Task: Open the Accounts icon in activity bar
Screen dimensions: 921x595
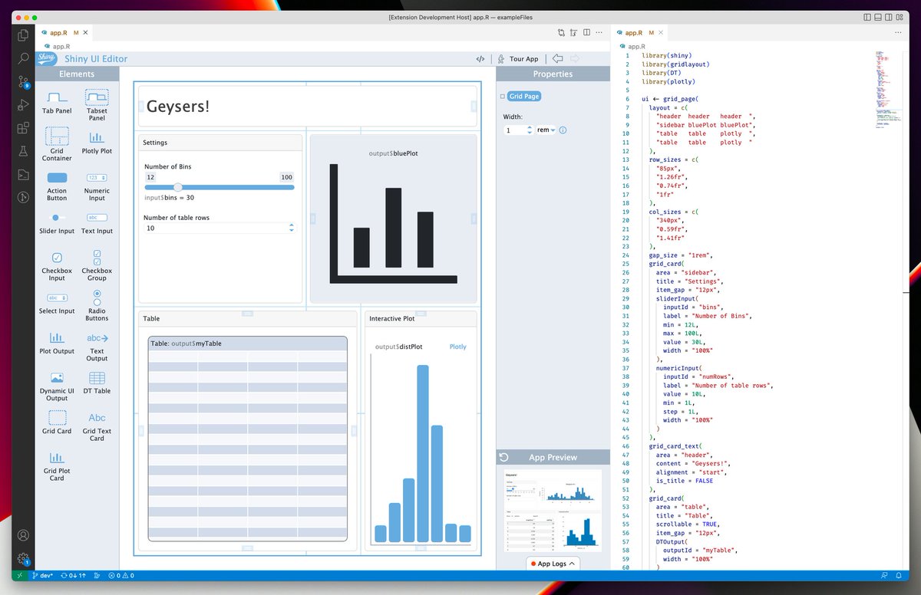Action: (24, 535)
